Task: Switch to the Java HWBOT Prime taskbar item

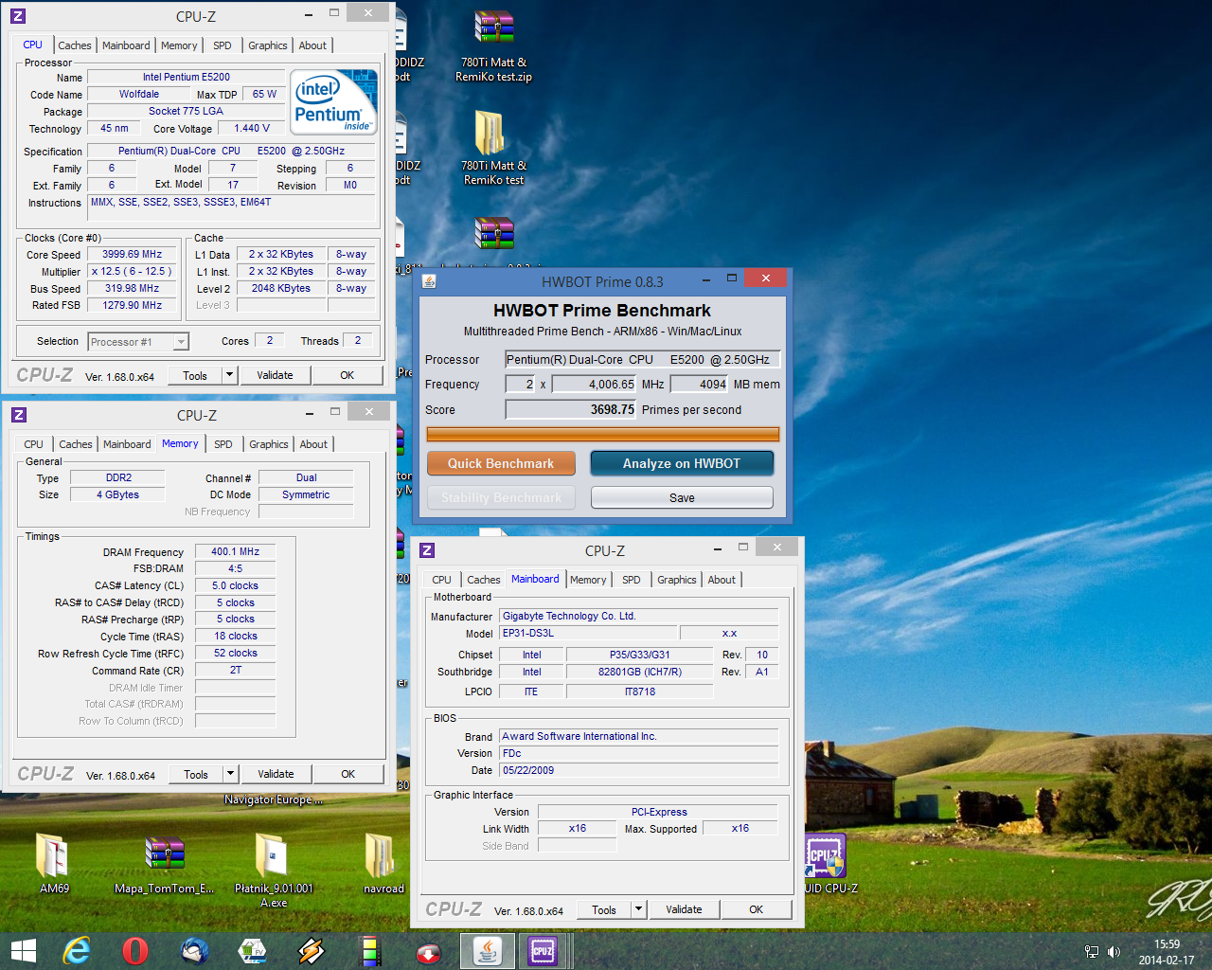Action: (488, 951)
